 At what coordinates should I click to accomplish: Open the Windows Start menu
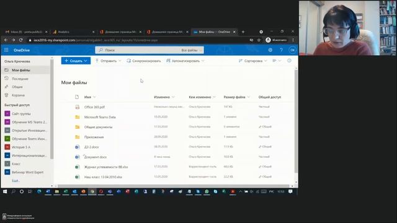(x=5, y=191)
